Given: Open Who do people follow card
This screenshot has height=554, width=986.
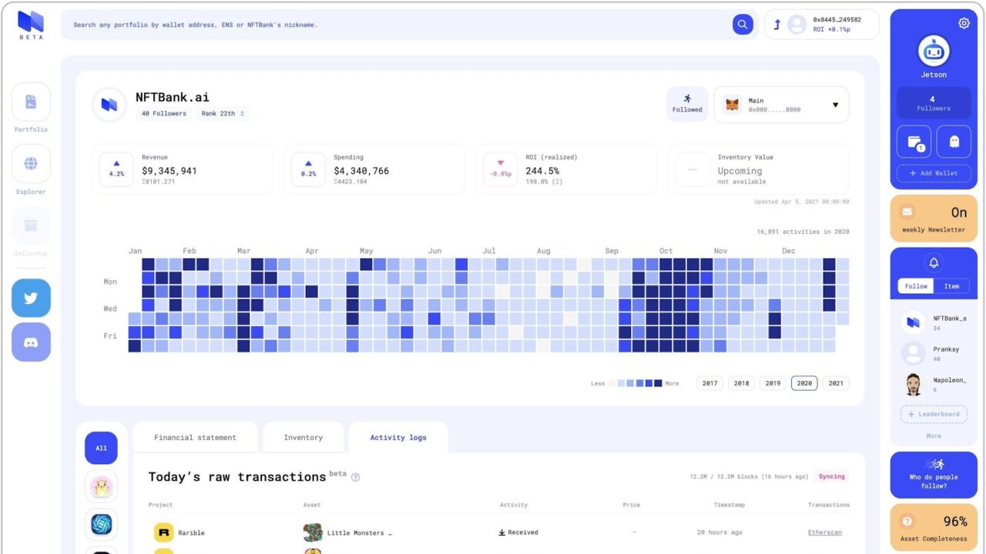Looking at the screenshot, I should [934, 475].
